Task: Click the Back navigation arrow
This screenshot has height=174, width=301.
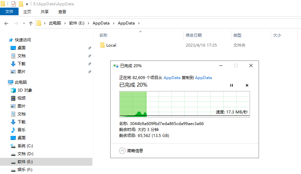Action: pyautogui.click(x=6, y=23)
